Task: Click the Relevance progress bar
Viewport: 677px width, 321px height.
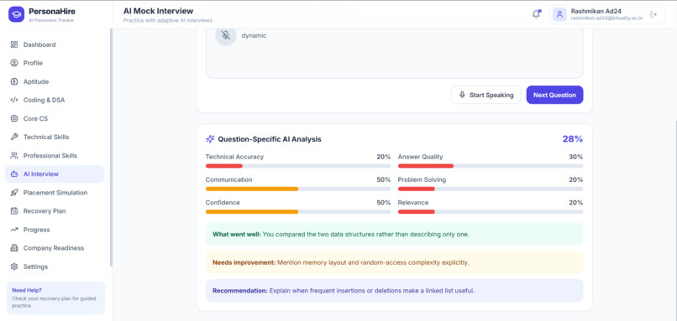Action: click(x=491, y=211)
